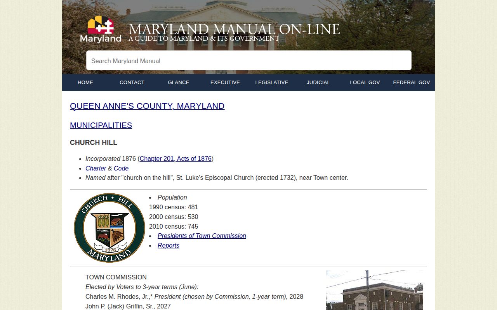Select the text '2000 census: 530'

pyautogui.click(x=174, y=217)
